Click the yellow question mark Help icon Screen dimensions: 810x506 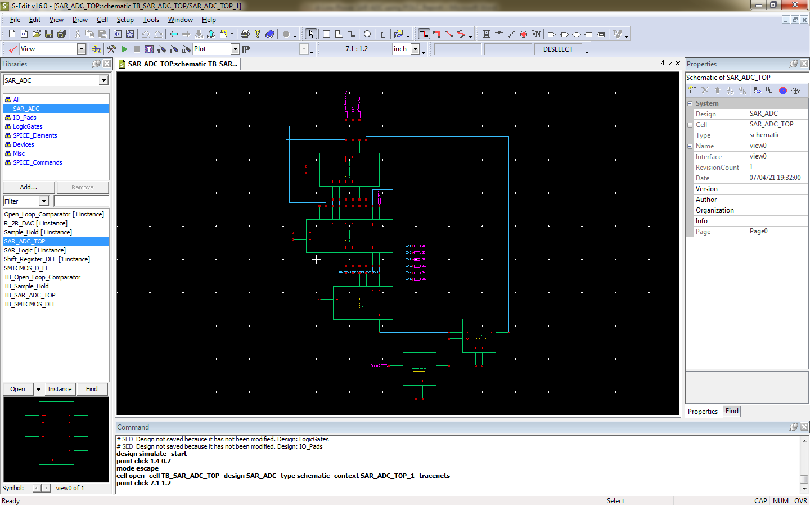pos(258,34)
